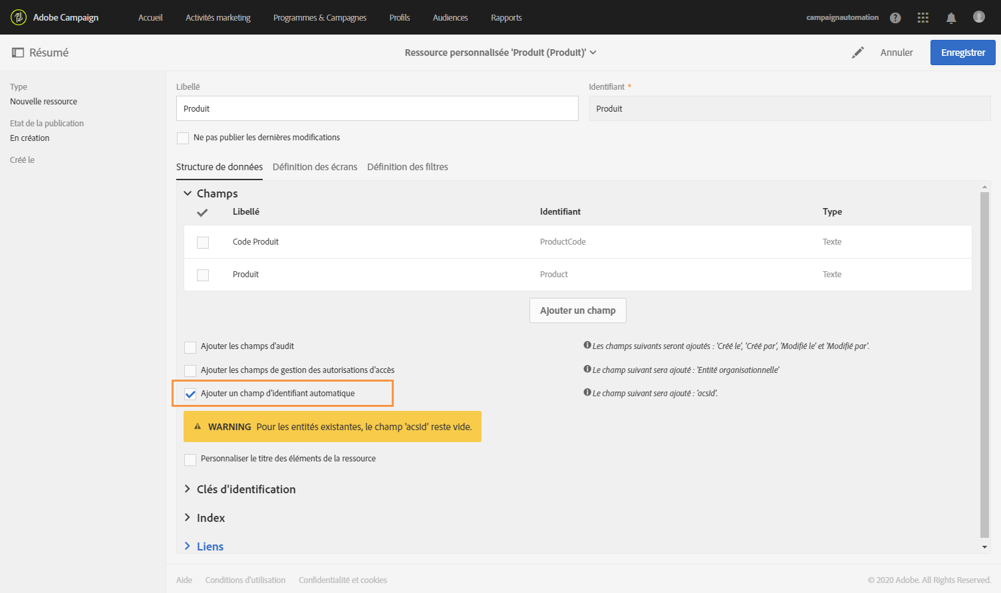This screenshot has width=1001, height=593.
Task: Collapse the Champs section
Action: pos(188,193)
